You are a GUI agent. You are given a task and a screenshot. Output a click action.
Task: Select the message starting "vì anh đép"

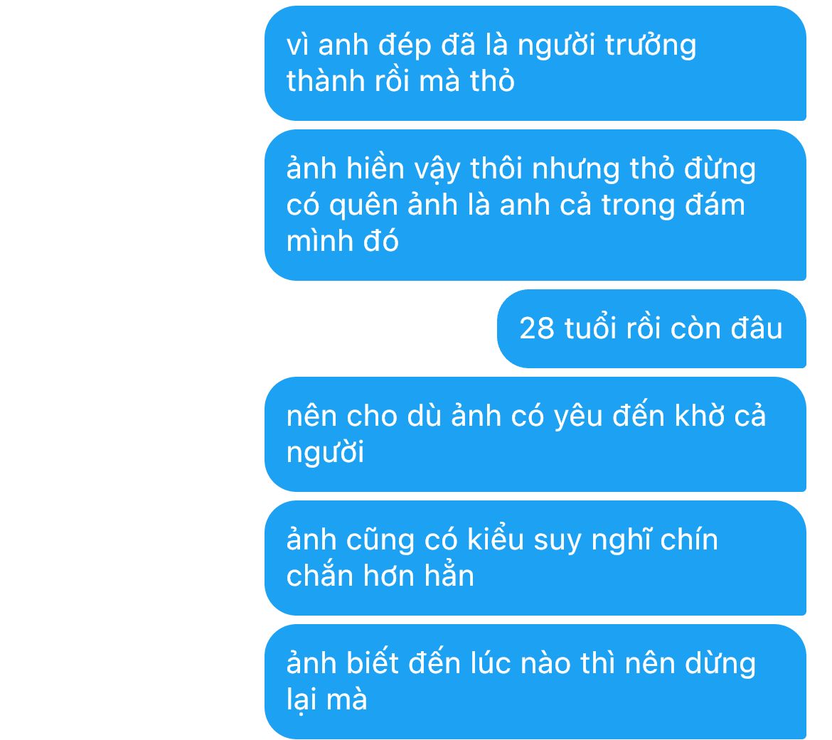tap(535, 63)
